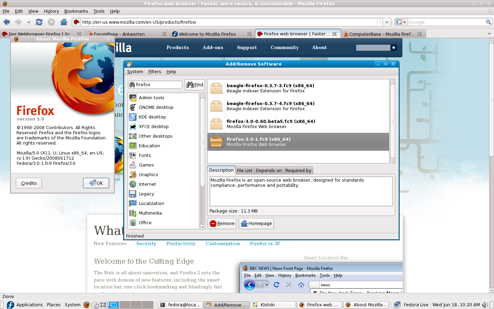
Task: Select the Admin tools category icon
Action: (x=133, y=98)
